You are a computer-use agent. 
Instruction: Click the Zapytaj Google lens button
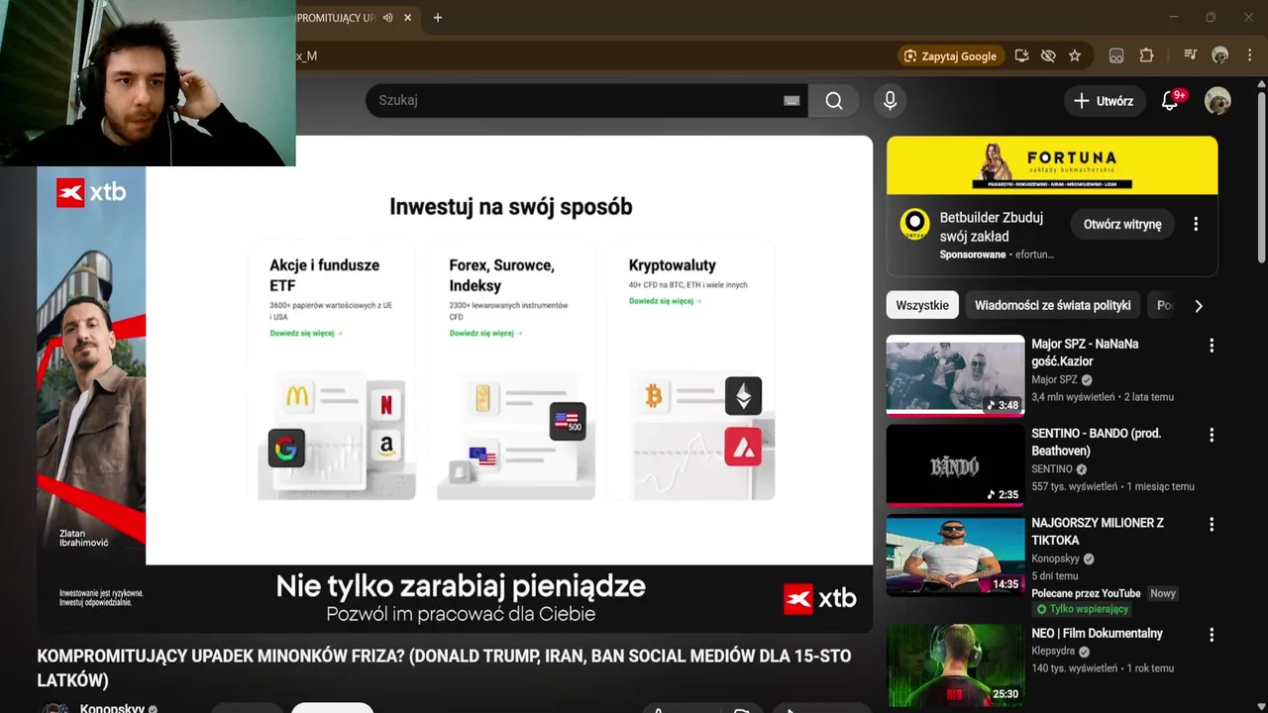click(x=951, y=56)
